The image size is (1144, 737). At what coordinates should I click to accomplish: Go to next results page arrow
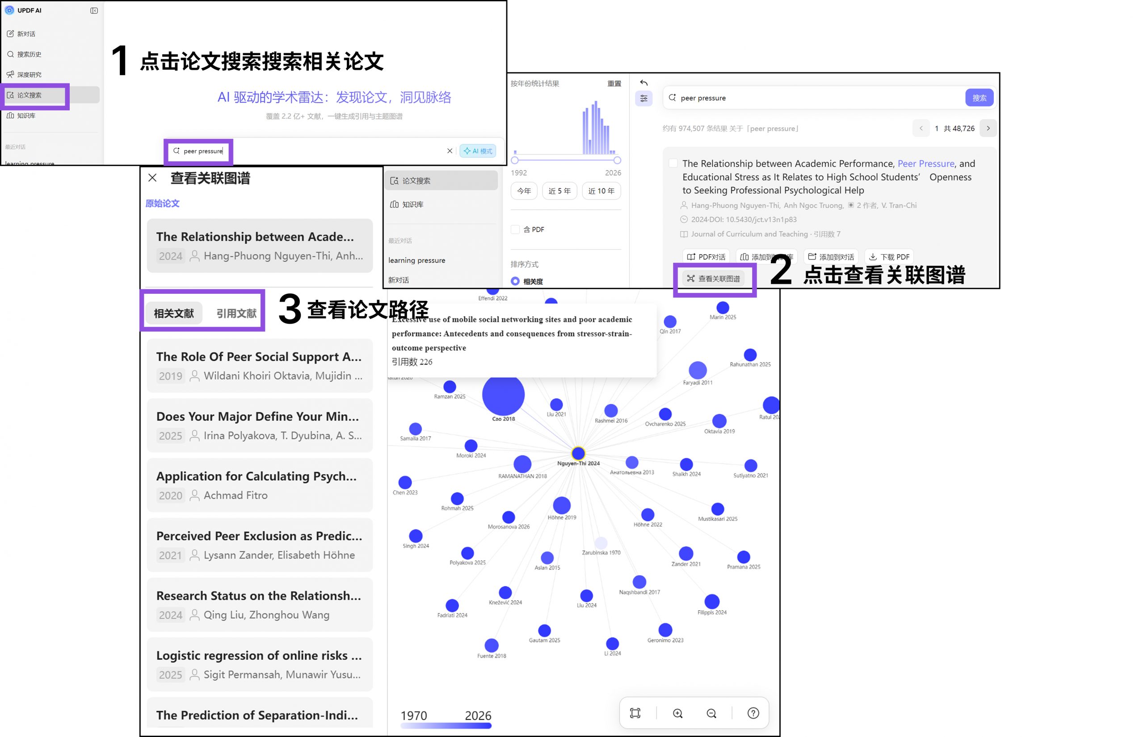pos(988,128)
